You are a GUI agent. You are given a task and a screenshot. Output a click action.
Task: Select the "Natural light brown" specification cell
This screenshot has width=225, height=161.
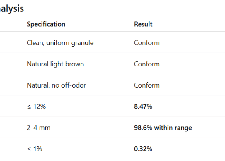pos(55,64)
